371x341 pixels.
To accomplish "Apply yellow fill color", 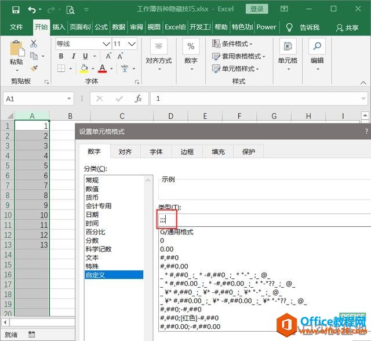I will click(x=84, y=68).
